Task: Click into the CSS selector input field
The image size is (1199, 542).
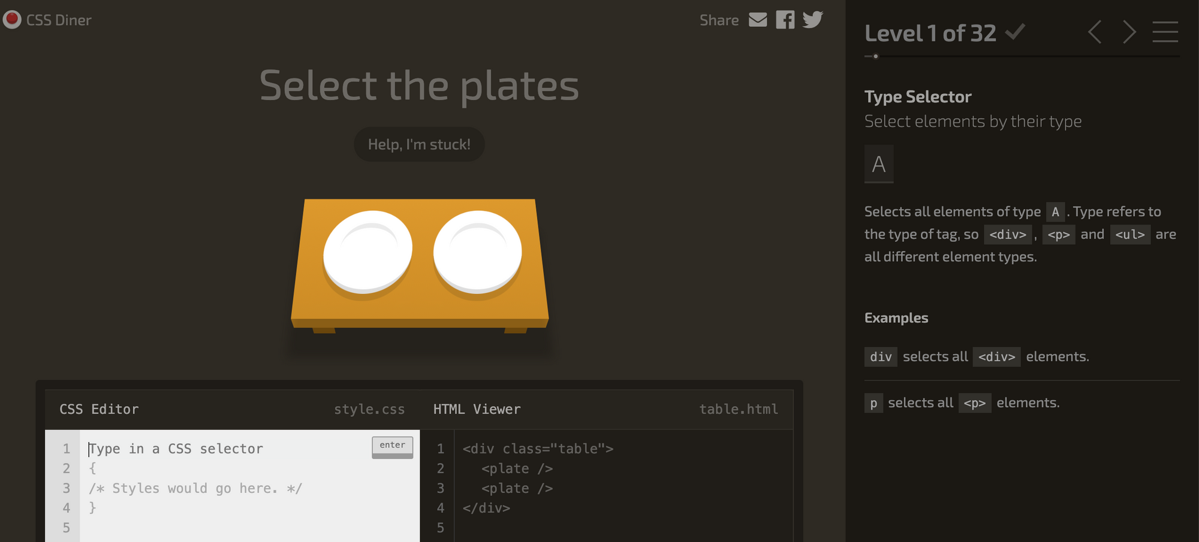Action: click(228, 449)
